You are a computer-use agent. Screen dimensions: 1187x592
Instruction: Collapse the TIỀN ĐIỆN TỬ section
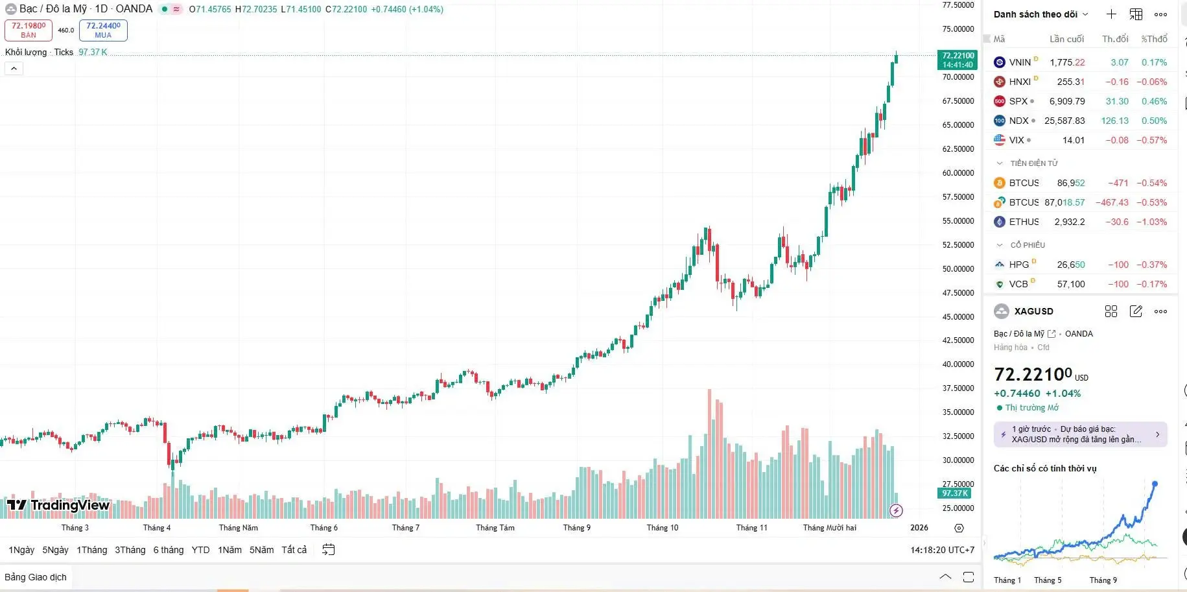click(1000, 163)
